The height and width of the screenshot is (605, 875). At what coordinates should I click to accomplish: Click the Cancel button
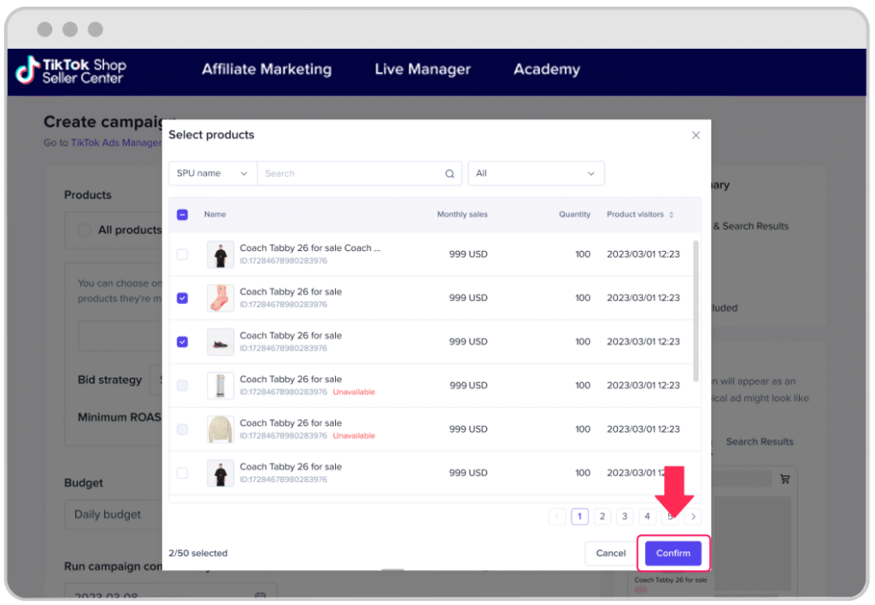610,553
